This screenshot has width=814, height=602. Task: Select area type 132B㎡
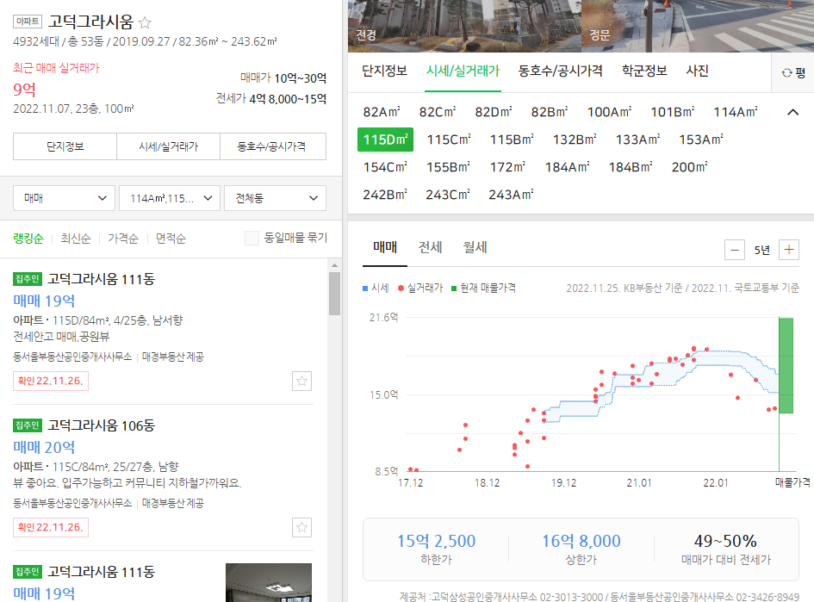point(575,140)
